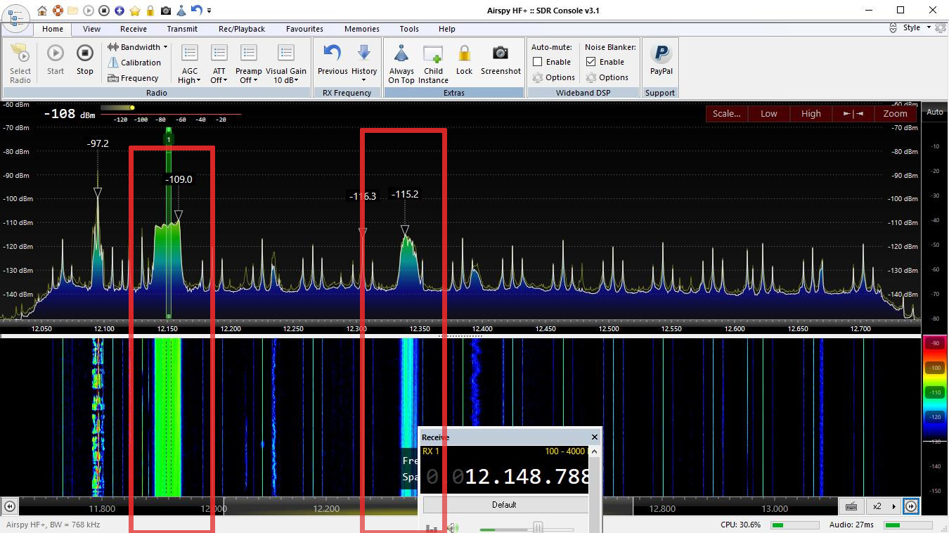Open the Transmit tab
This screenshot has height=533, width=949.
(x=182, y=29)
